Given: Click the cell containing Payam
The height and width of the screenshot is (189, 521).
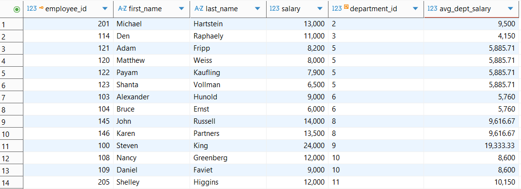Looking at the screenshot, I should pyautogui.click(x=152, y=73).
